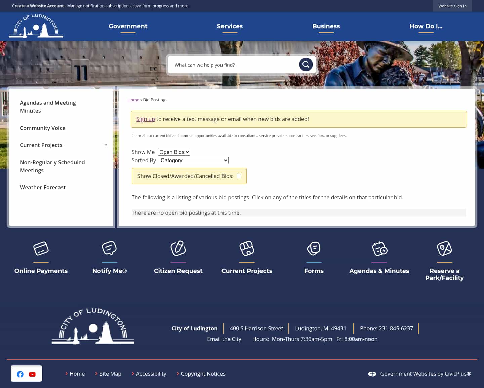Click Website Sign In
This screenshot has height=388, width=484.
pyautogui.click(x=452, y=6)
